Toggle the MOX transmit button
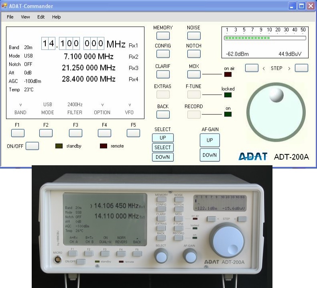This screenshot has height=288, width=317. 194,74
